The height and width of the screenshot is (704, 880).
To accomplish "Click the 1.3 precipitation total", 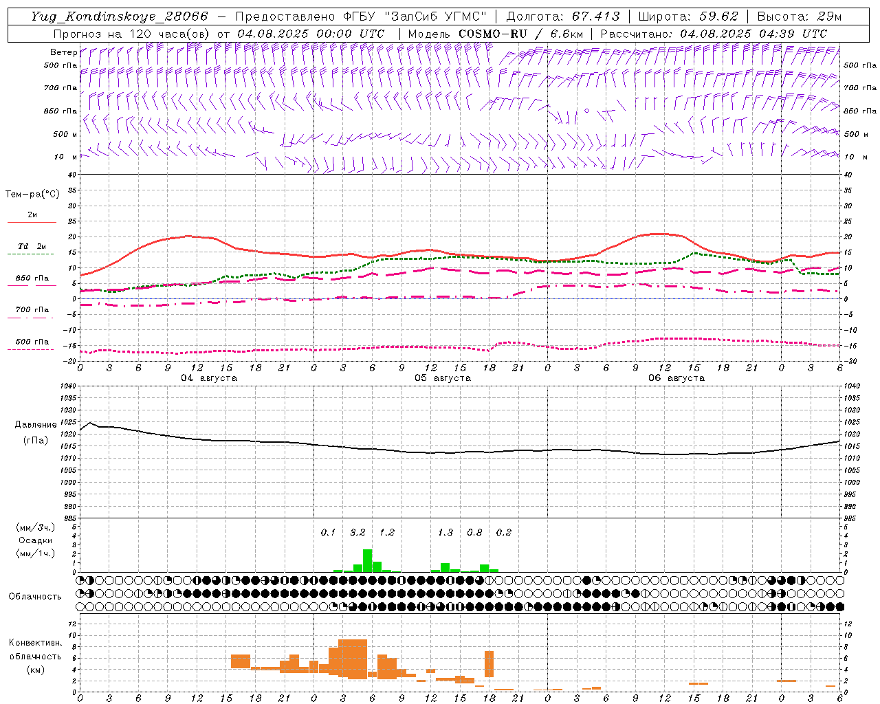I will 445,532.
